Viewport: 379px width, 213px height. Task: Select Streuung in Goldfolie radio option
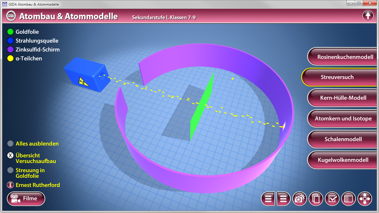(10, 170)
